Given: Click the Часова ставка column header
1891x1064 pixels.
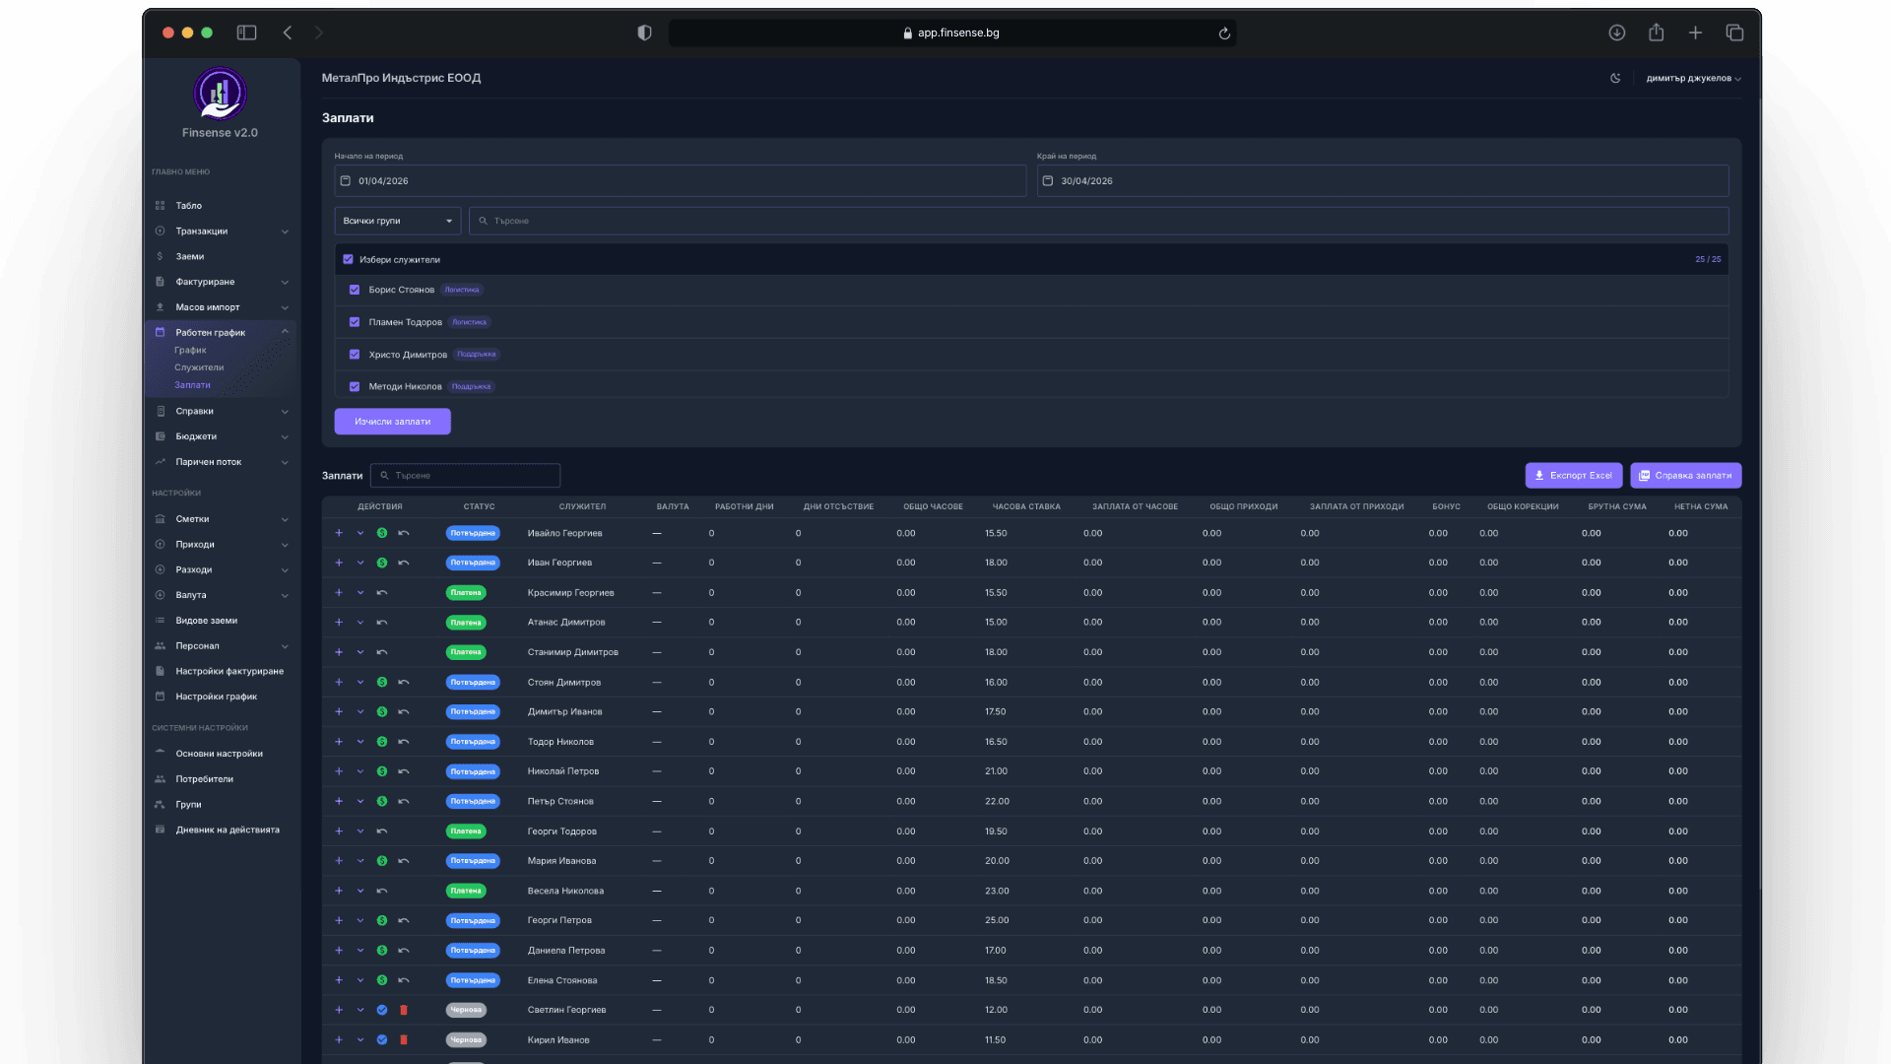Looking at the screenshot, I should tap(1026, 506).
